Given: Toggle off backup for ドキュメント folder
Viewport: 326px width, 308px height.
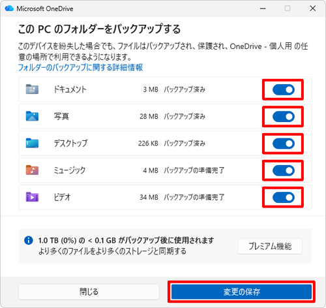Looking at the screenshot, I should (284, 89).
